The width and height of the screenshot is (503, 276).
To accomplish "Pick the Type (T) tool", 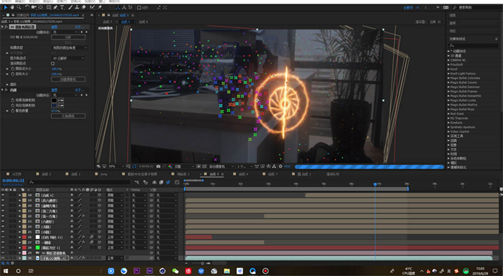I will (x=62, y=8).
